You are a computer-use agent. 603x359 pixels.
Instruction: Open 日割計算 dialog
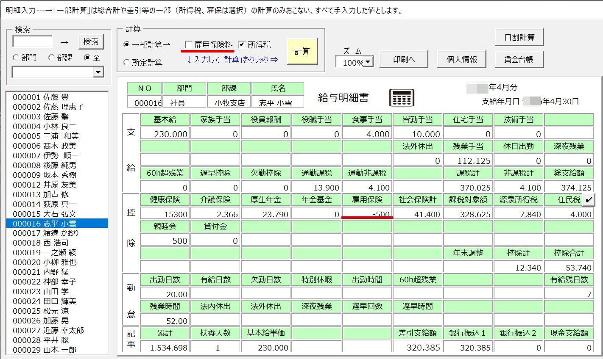(x=519, y=38)
